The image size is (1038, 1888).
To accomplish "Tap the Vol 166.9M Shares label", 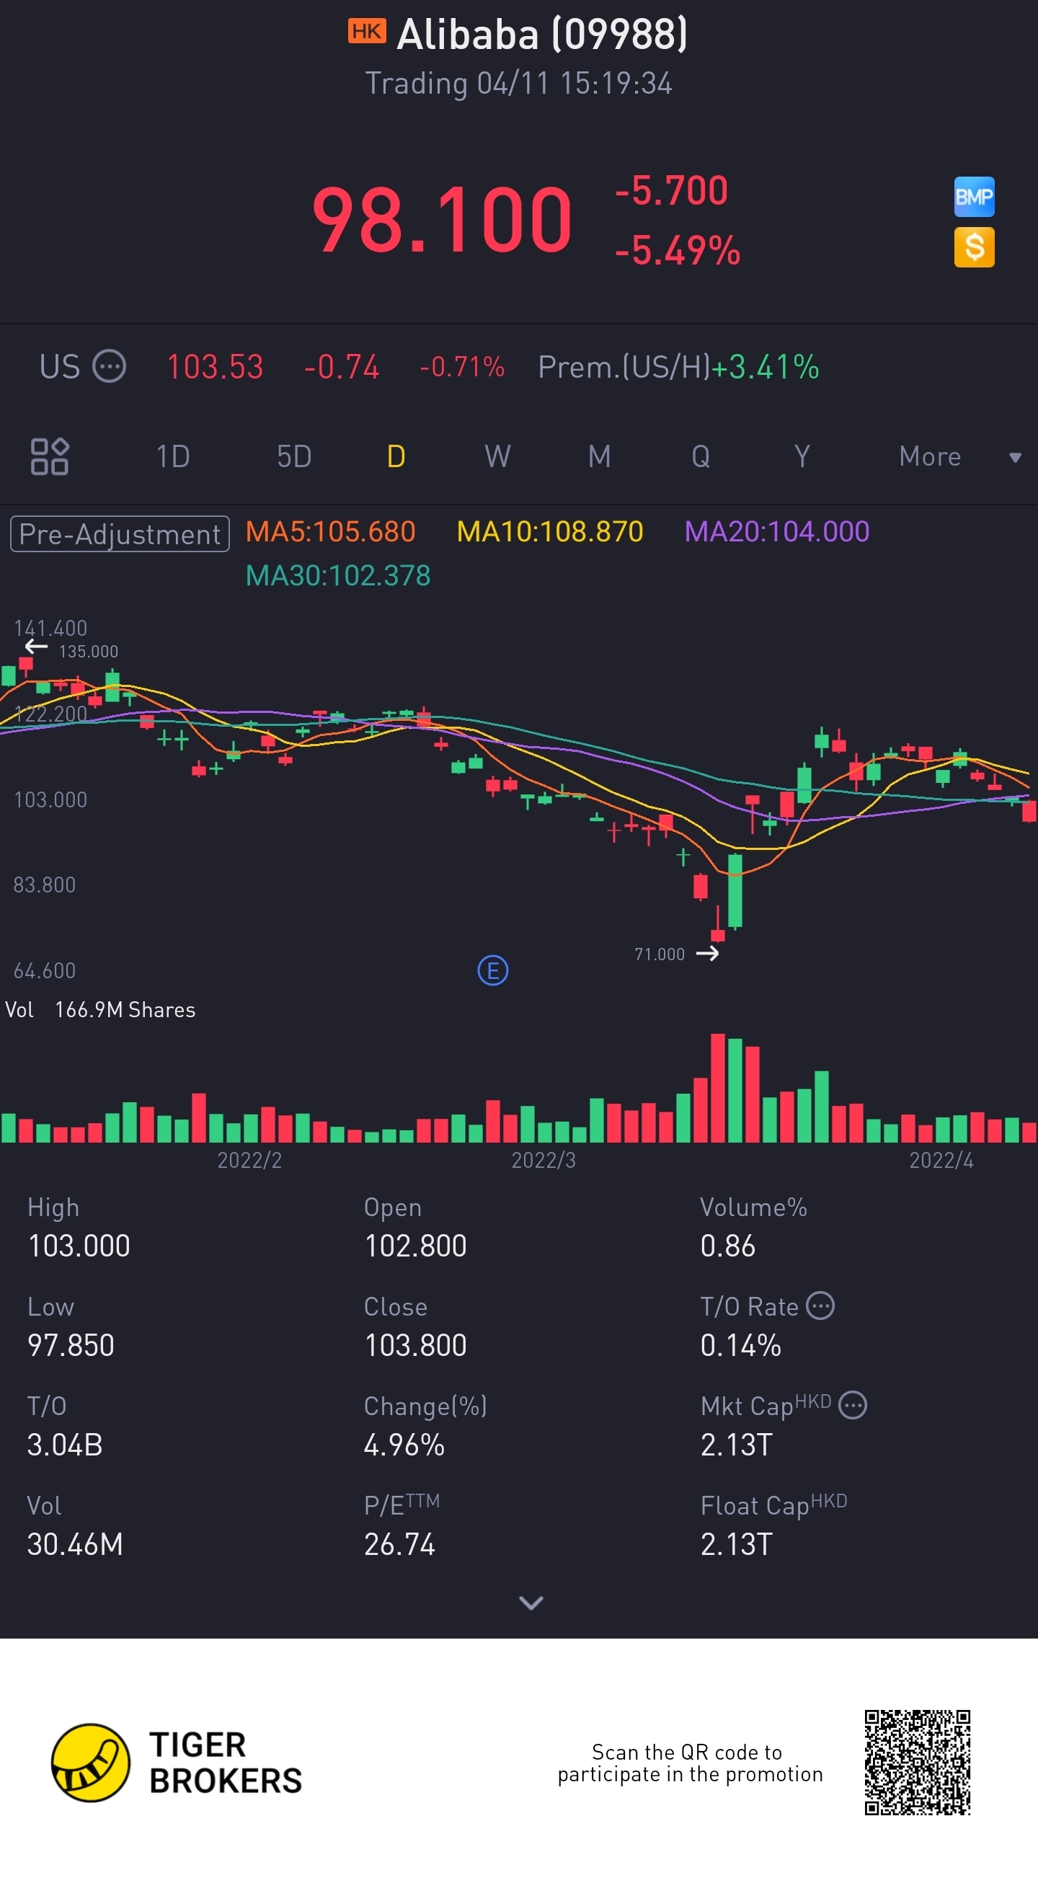I will [100, 1009].
